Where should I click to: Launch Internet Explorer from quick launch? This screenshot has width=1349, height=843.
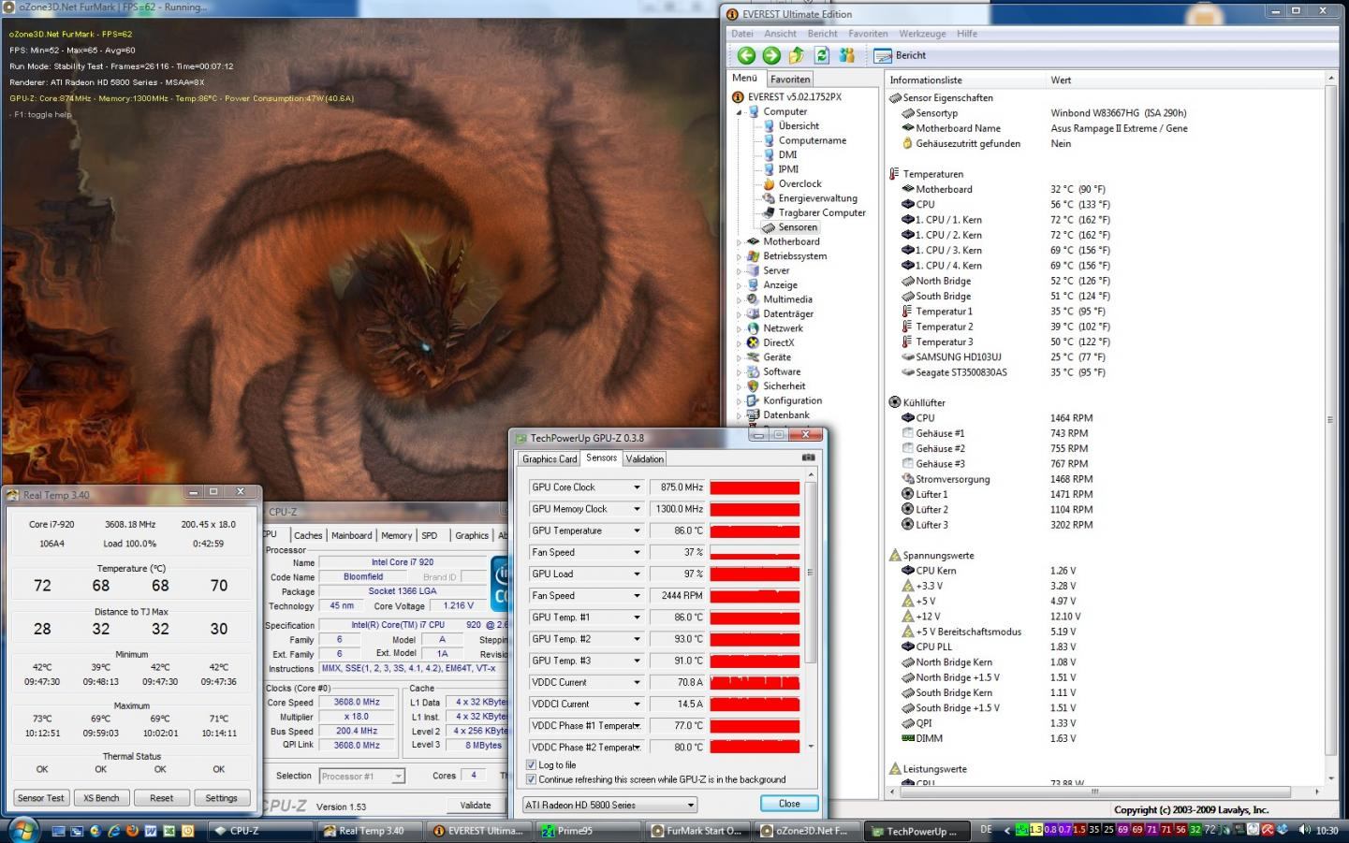114,830
